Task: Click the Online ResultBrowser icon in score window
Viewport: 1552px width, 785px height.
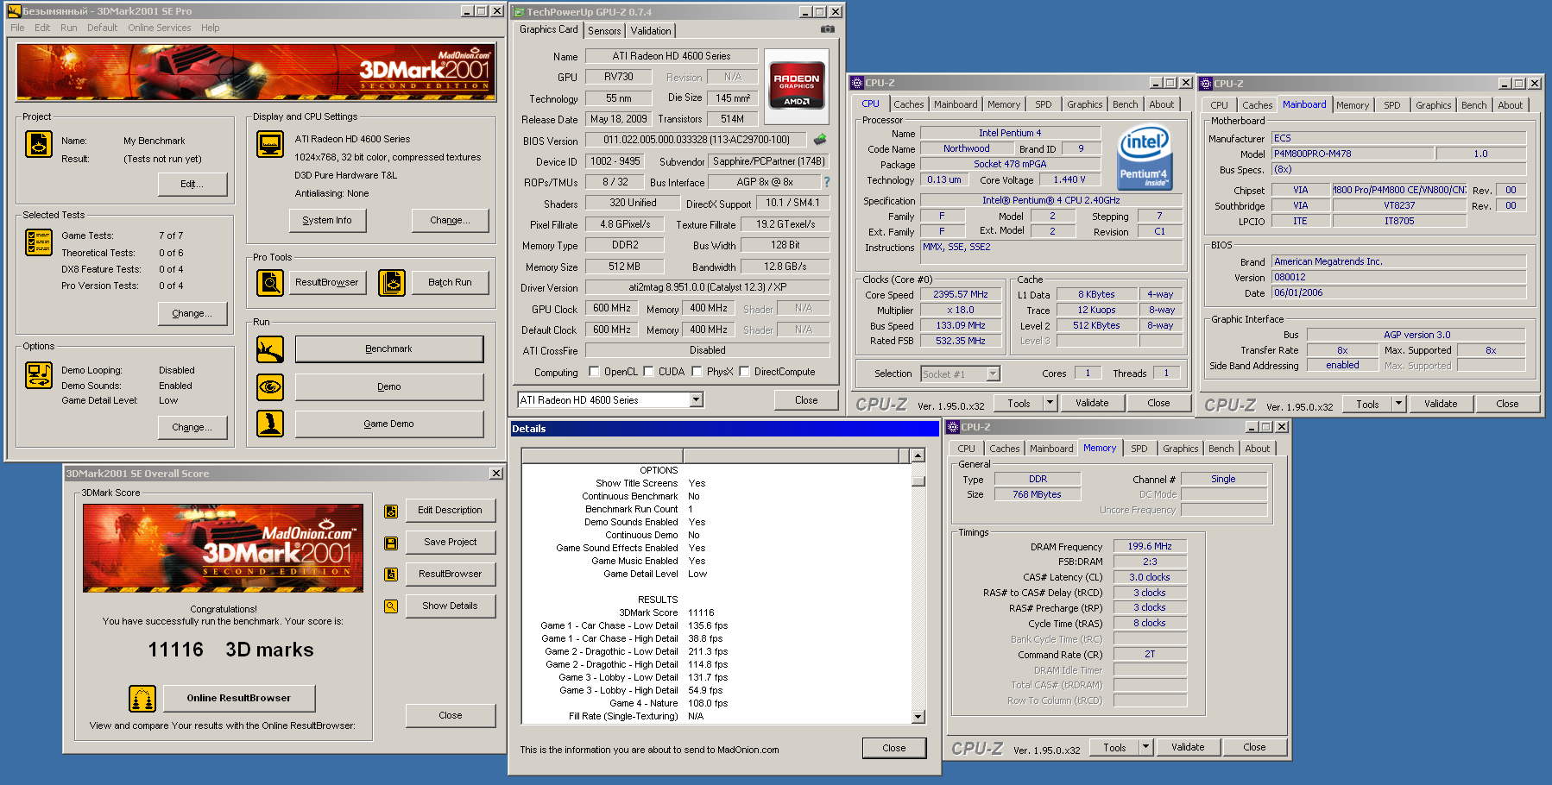Action: (142, 698)
